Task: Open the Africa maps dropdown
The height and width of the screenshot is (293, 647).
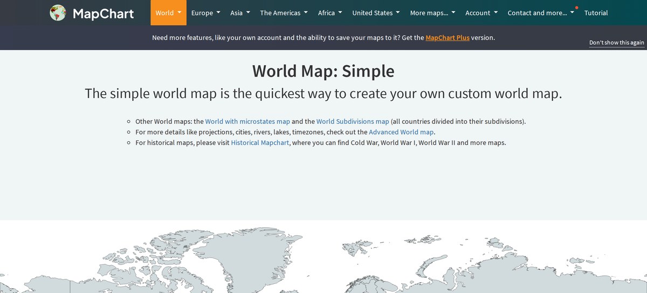Action: [330, 13]
